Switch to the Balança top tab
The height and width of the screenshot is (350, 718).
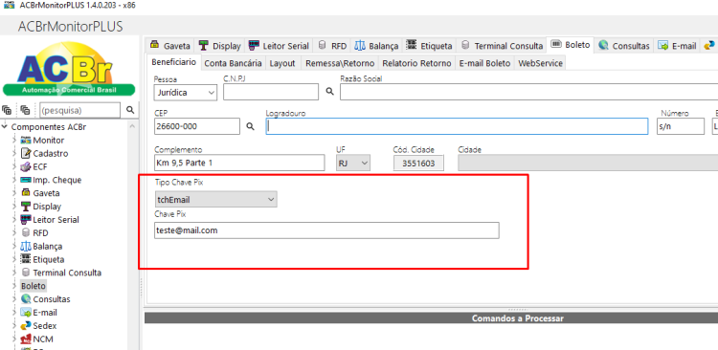tap(376, 46)
